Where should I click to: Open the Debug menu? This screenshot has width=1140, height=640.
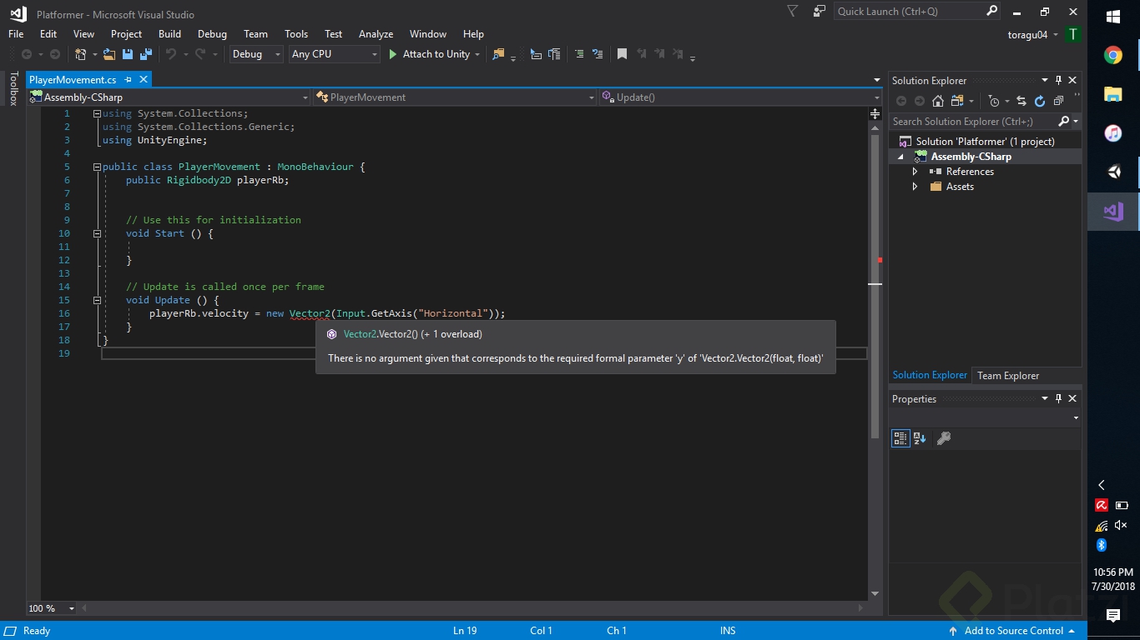pyautogui.click(x=212, y=34)
